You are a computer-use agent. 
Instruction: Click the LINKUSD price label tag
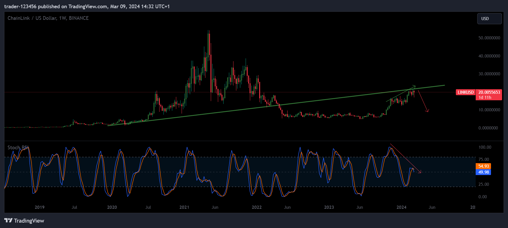tap(466, 92)
